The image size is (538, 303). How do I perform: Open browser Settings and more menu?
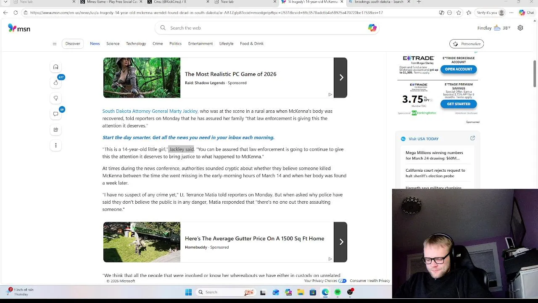click(511, 13)
